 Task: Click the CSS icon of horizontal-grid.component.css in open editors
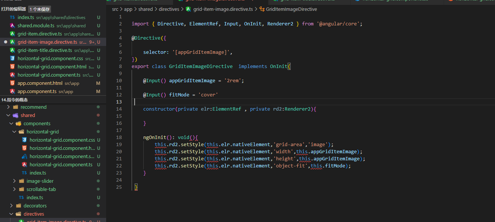(x=12, y=59)
